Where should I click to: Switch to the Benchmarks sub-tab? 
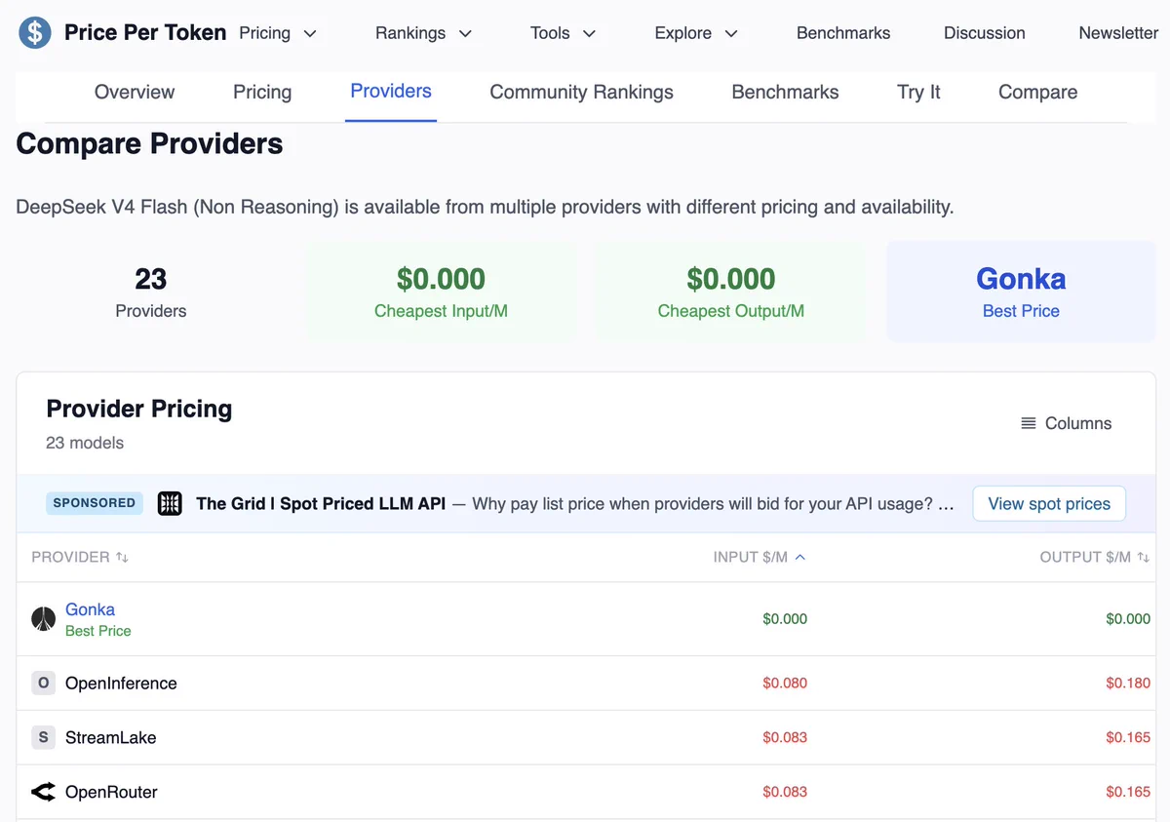[785, 93]
